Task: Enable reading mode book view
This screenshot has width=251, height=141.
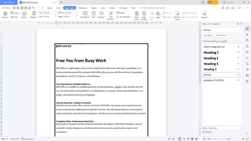Action: (x=188, y=139)
